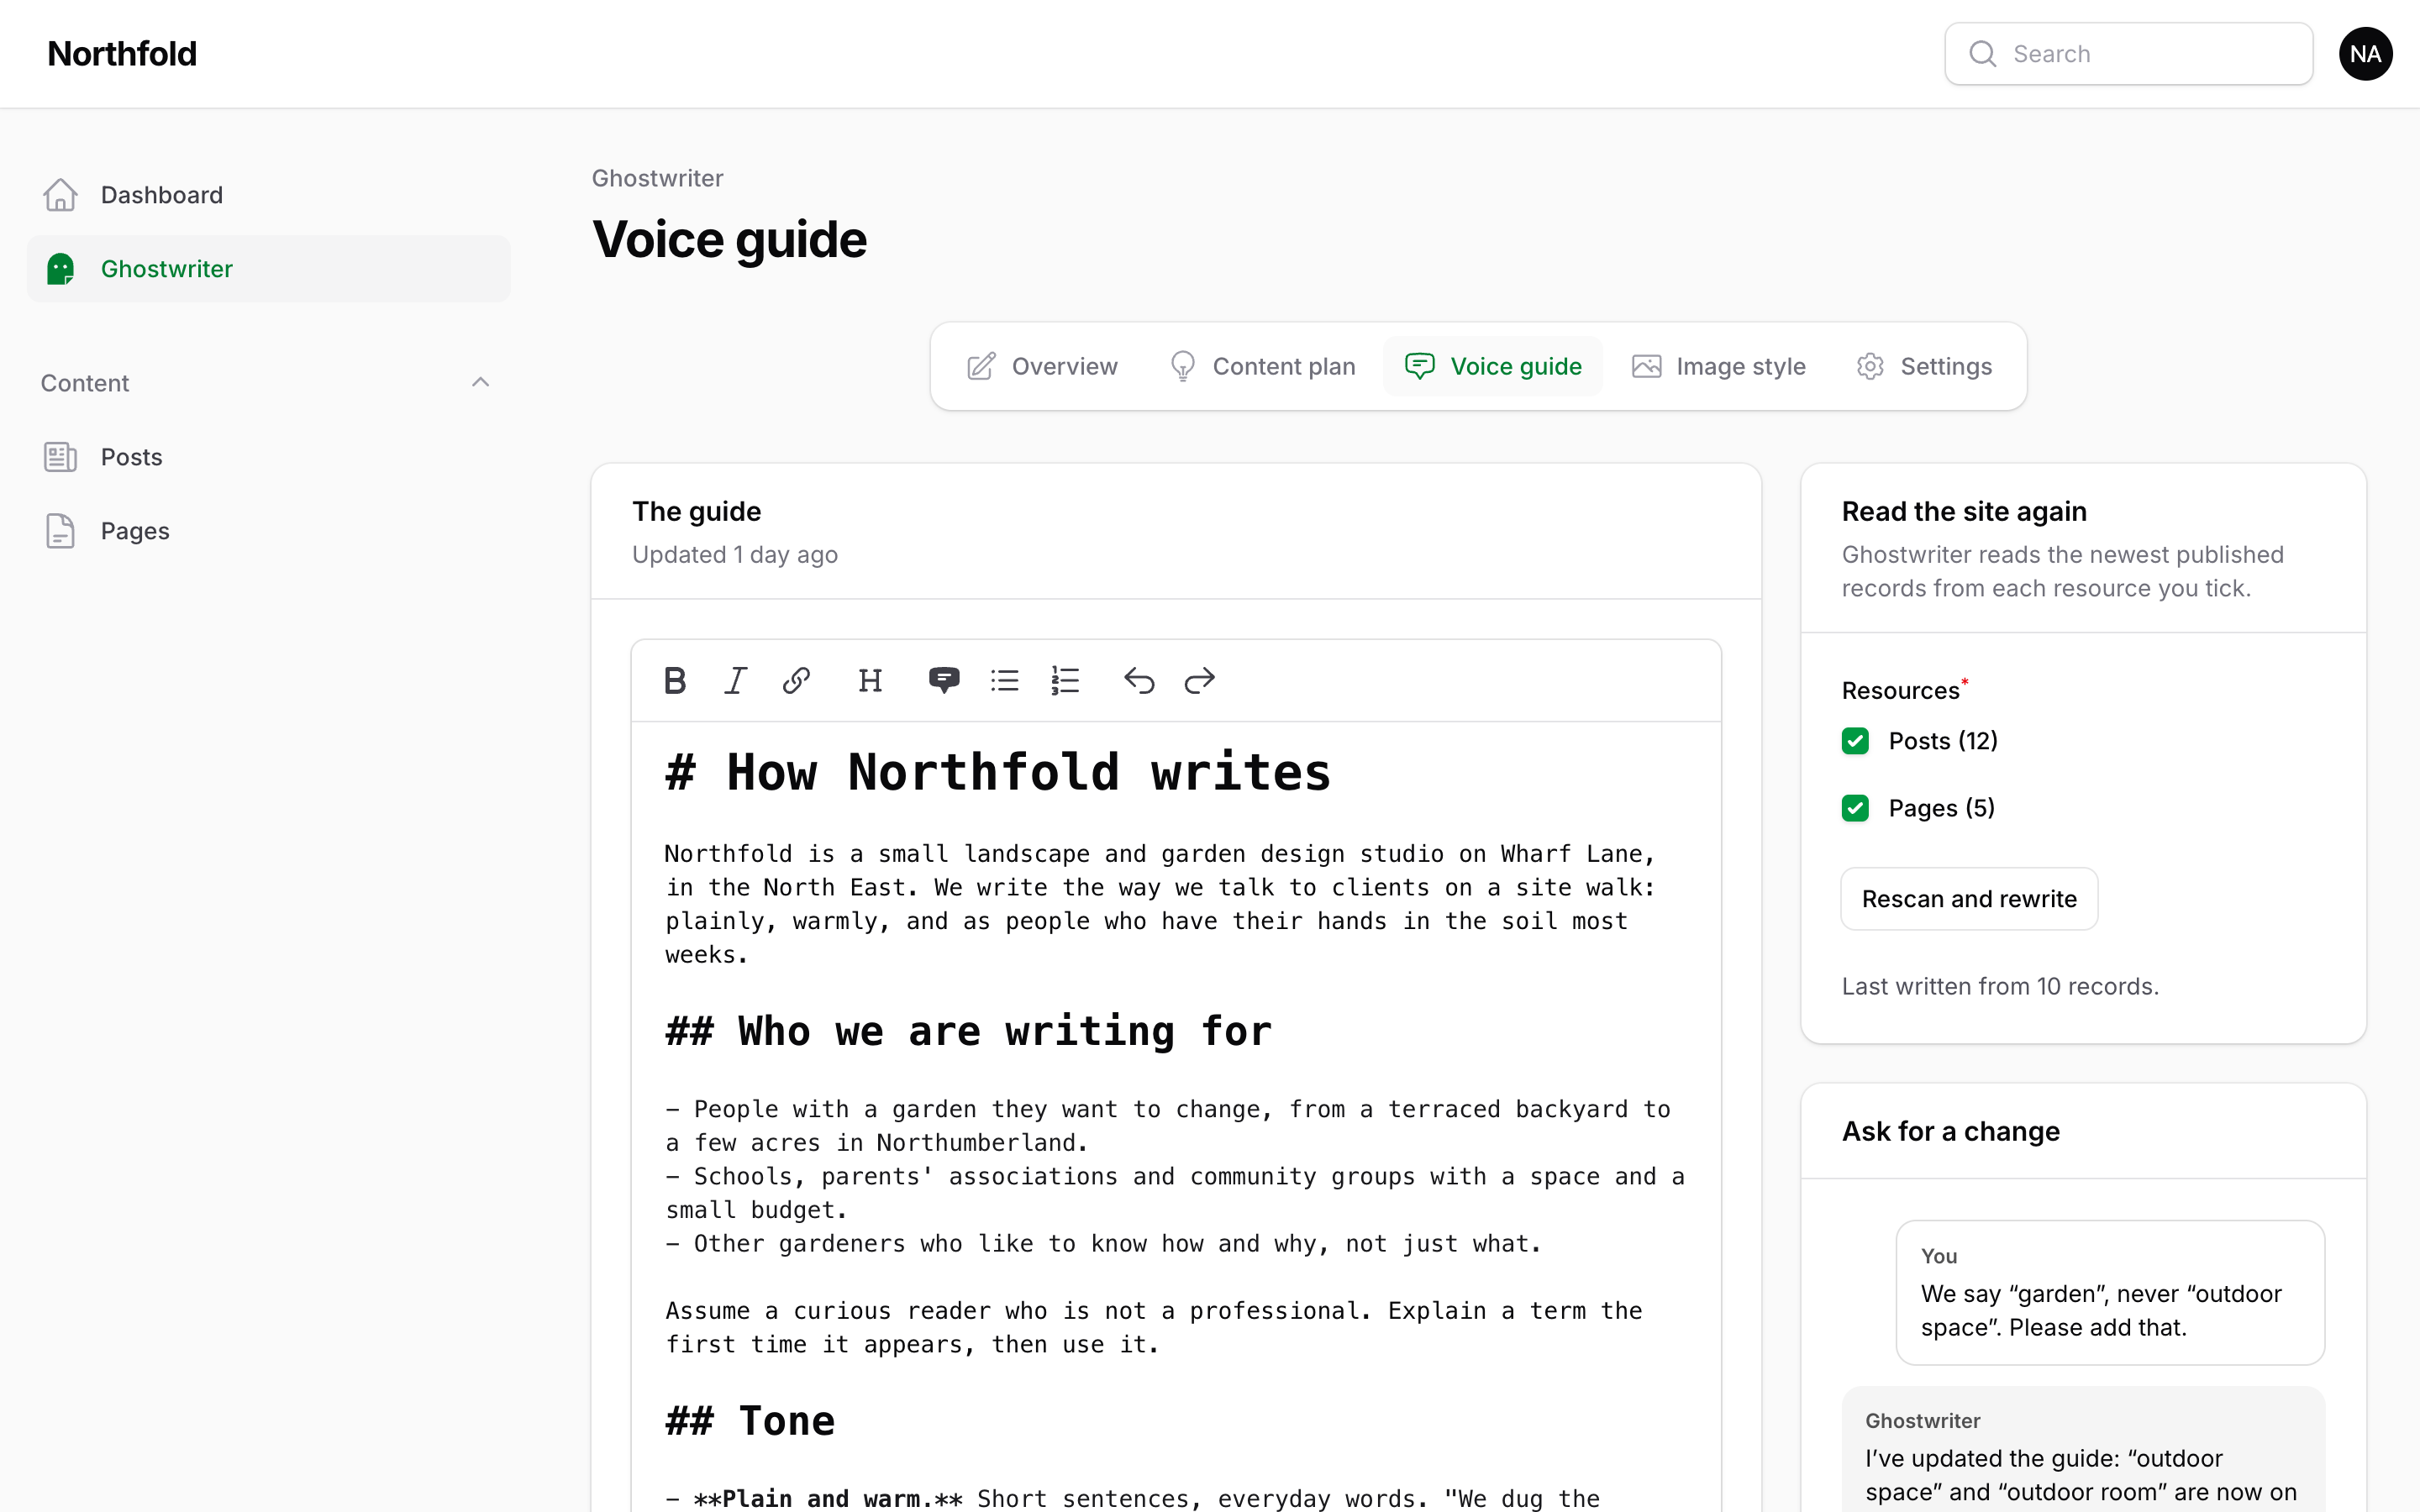Viewport: 2420px width, 1512px height.
Task: Click the '## Tone' heading in editor
Action: [750, 1421]
